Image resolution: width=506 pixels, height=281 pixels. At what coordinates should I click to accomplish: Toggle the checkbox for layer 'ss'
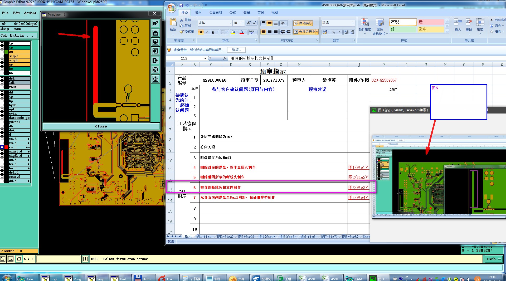pyautogui.click(x=2, y=65)
